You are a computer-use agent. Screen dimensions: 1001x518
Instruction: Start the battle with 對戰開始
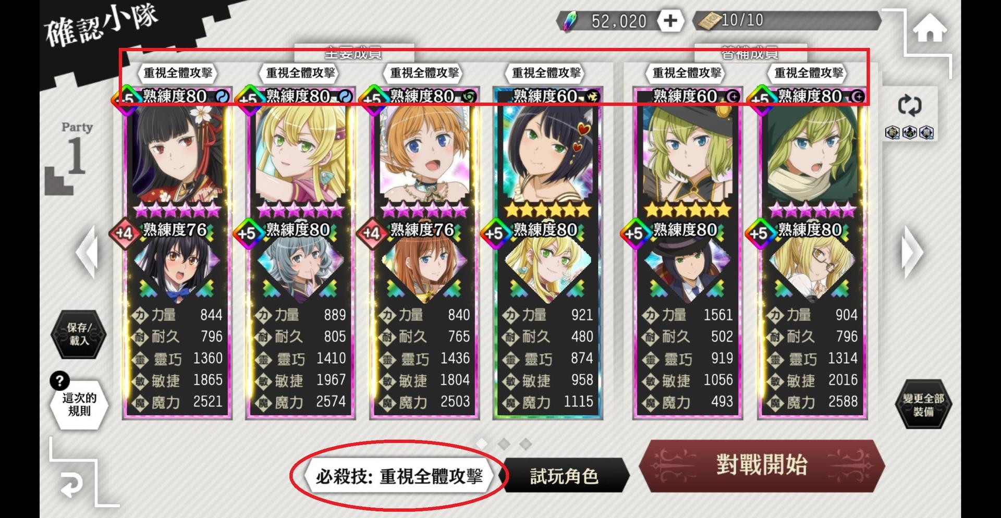762,465
